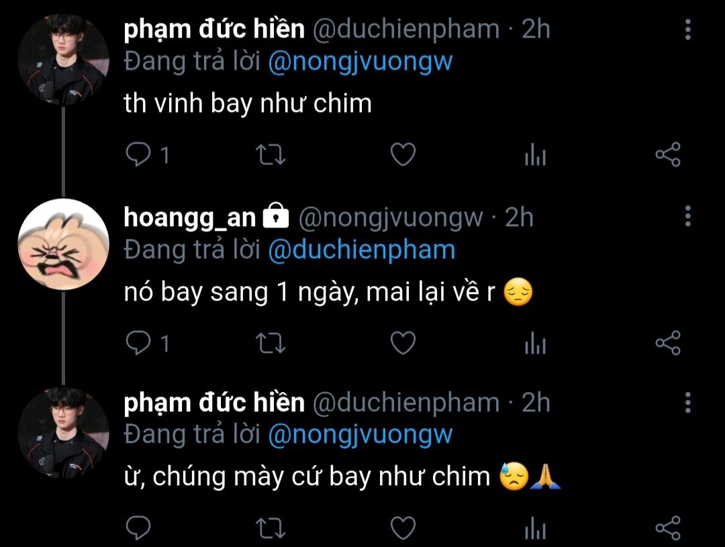Share the 'chúng mày cứ bay như chim' tweet
Viewport: 725px width, 547px height.
pos(668,528)
